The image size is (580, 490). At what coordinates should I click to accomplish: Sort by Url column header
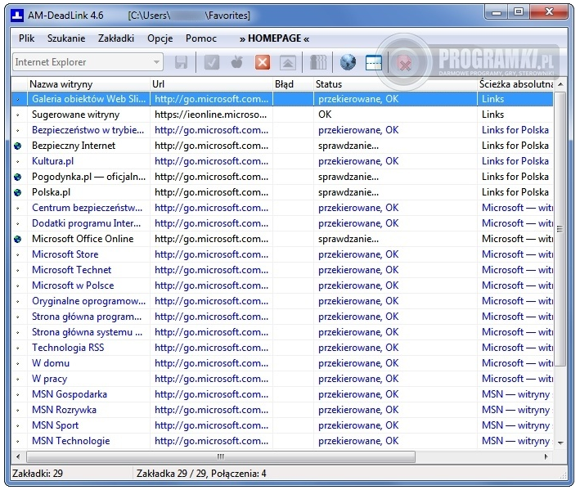pyautogui.click(x=211, y=84)
